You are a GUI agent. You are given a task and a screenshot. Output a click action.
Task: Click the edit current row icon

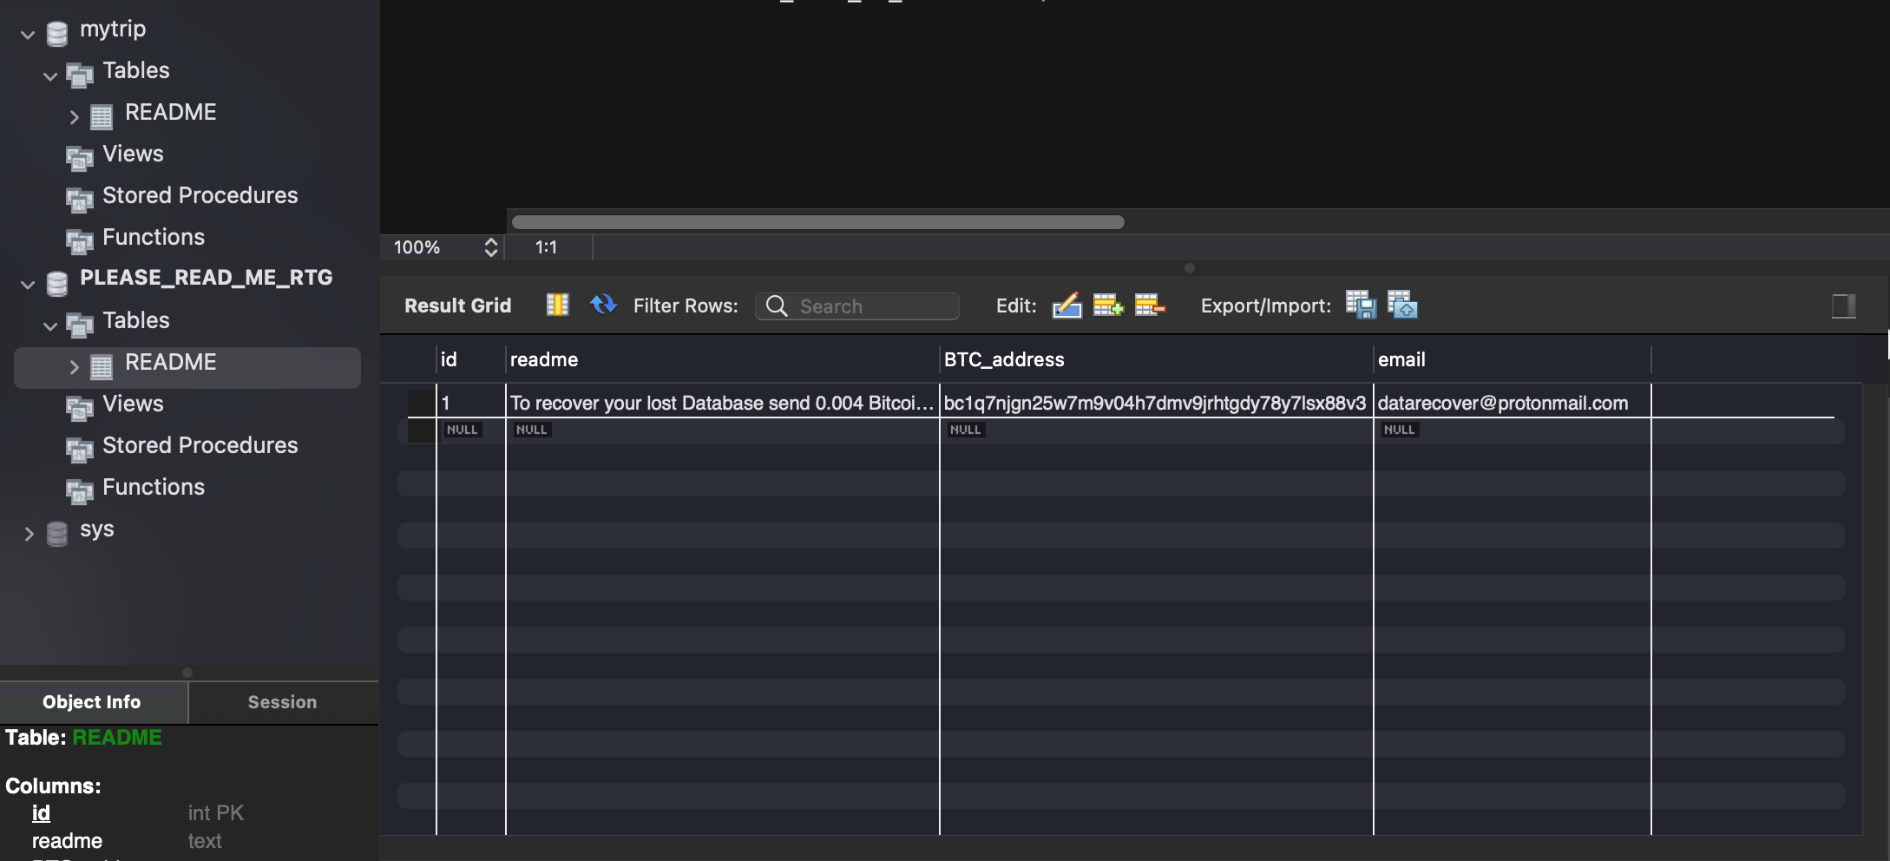pyautogui.click(x=1066, y=306)
